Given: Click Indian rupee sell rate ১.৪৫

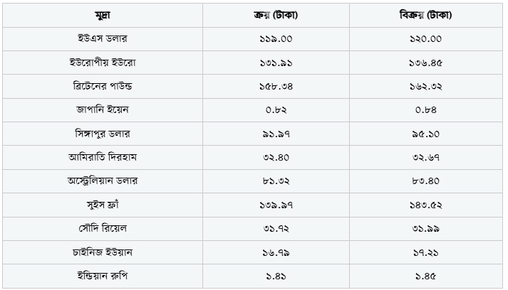Looking at the screenshot, I should pyautogui.click(x=426, y=276).
